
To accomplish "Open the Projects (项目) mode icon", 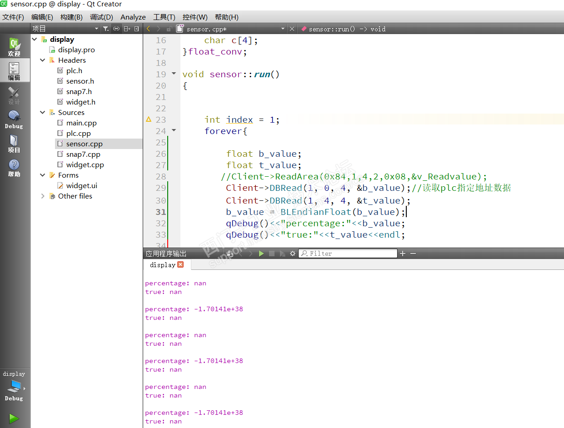I will click(x=14, y=143).
